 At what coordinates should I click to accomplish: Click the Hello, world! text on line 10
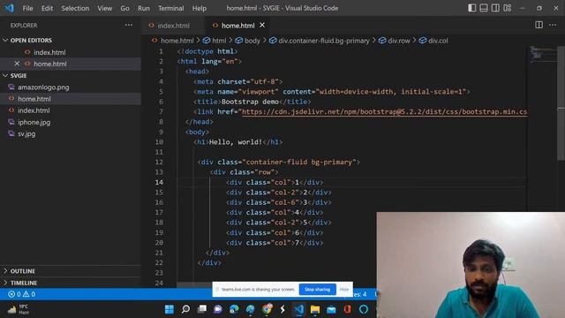236,142
